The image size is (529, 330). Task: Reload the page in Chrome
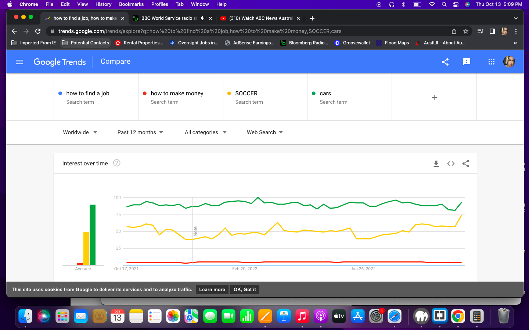coord(38,31)
